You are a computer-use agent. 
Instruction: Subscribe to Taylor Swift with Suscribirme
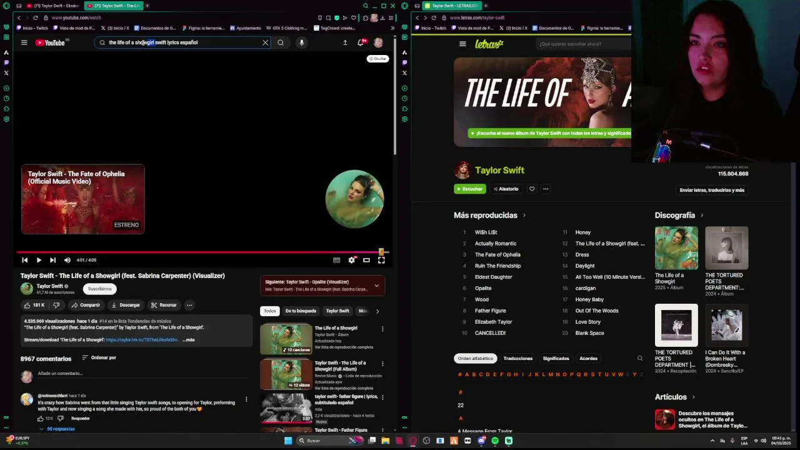click(x=99, y=289)
